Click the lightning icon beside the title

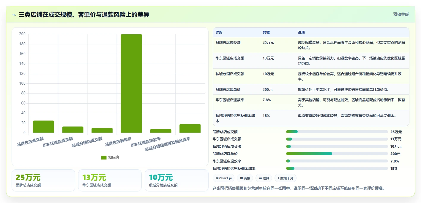(14, 14)
